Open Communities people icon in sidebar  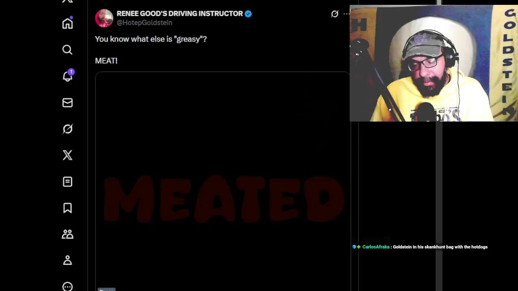pos(68,234)
